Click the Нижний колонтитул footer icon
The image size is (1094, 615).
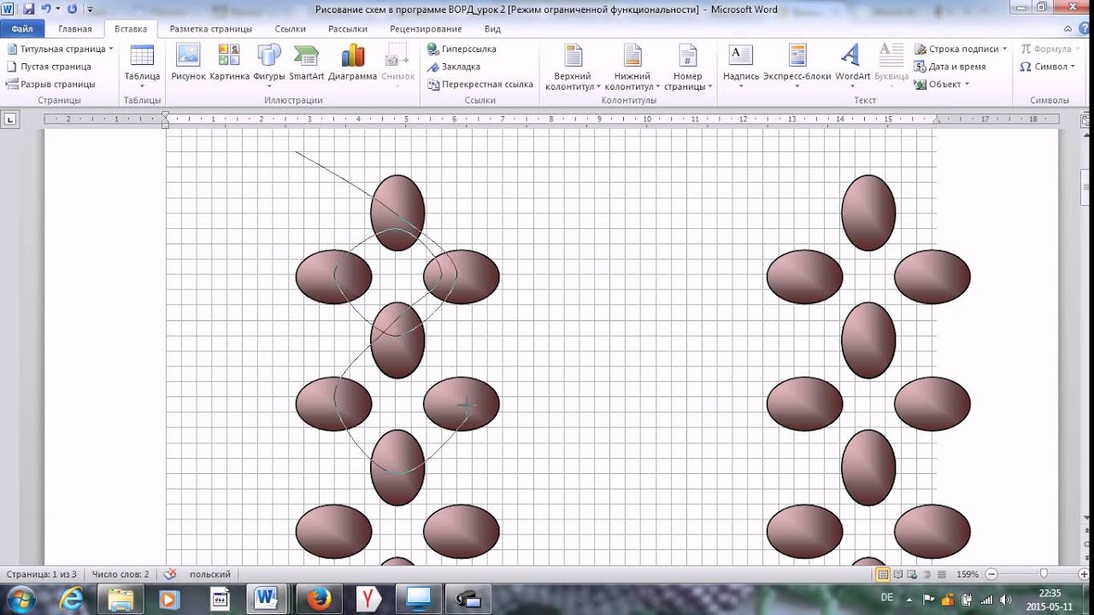click(632, 56)
